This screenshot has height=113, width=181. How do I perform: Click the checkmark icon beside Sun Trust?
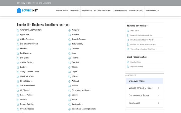click(x=69, y=58)
